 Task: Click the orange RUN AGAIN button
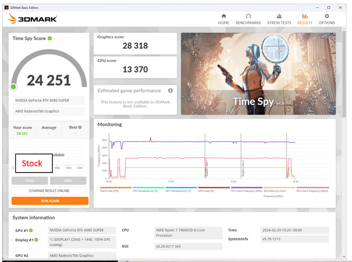pos(50,201)
